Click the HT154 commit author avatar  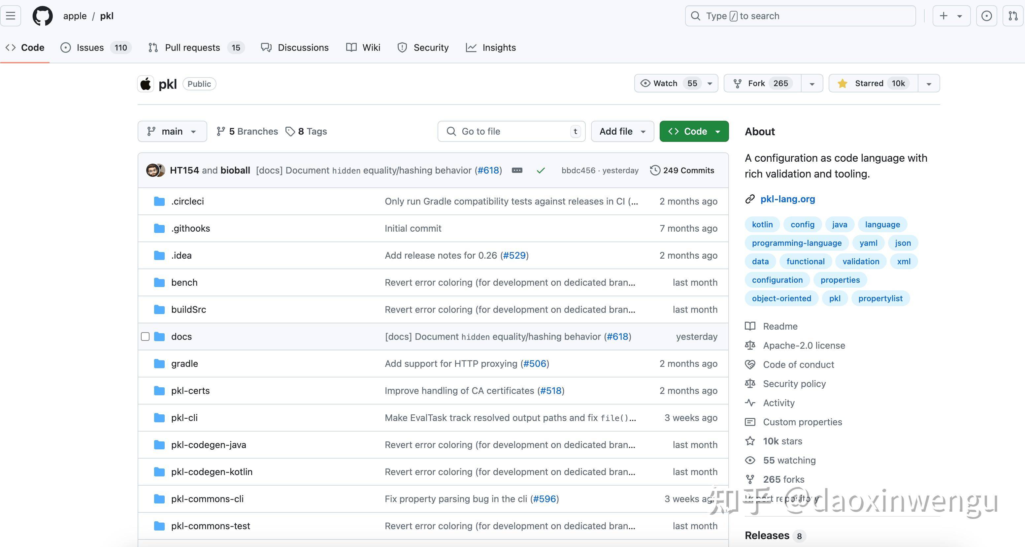(x=152, y=170)
